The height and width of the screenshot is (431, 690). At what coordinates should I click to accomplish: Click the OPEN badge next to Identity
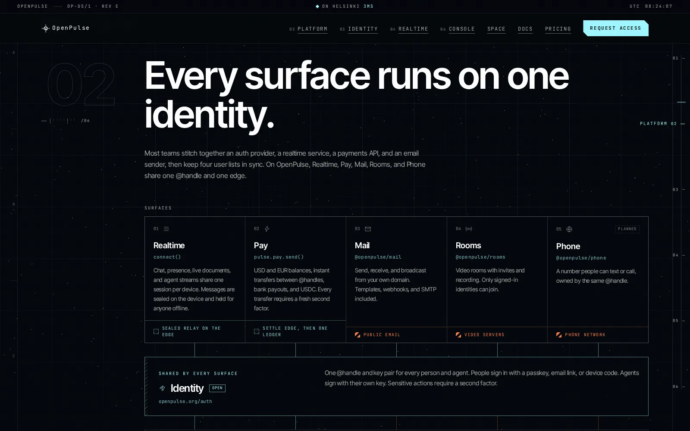pos(217,388)
